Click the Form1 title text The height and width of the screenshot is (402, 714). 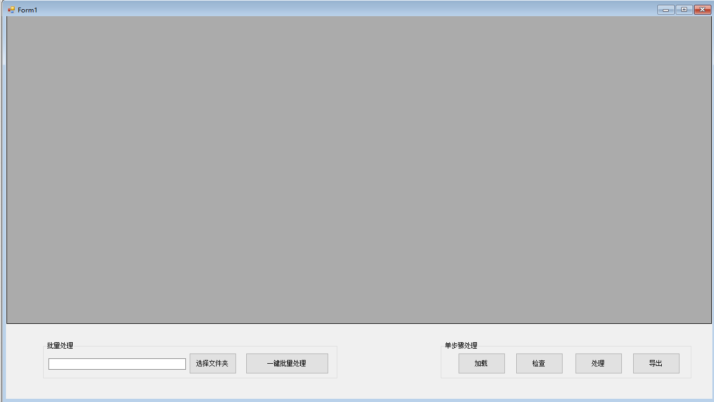pyautogui.click(x=27, y=10)
